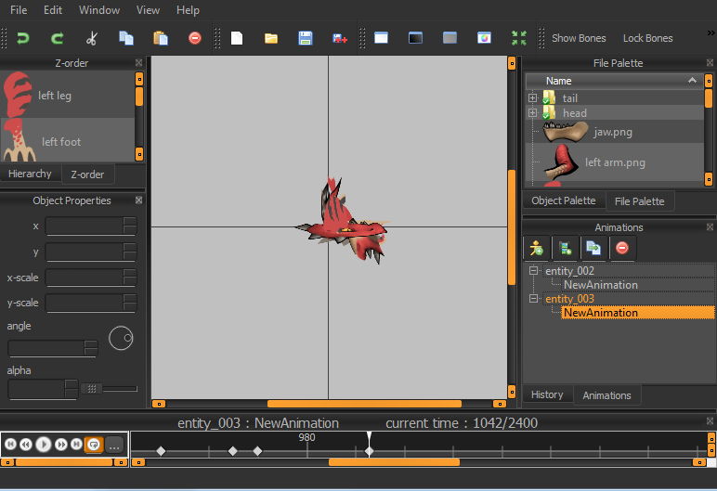Click the circular angle dial
The height and width of the screenshot is (491, 717).
[121, 338]
